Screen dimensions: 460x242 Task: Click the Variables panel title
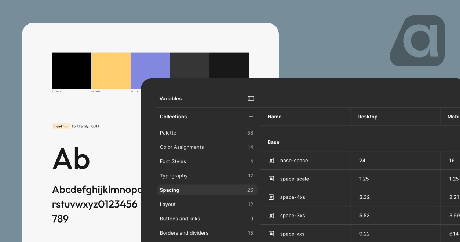tap(171, 99)
